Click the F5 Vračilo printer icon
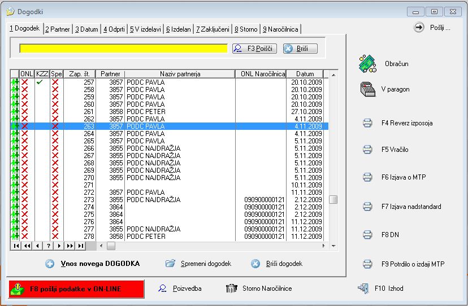The height and width of the screenshot is (306, 468). click(x=367, y=150)
